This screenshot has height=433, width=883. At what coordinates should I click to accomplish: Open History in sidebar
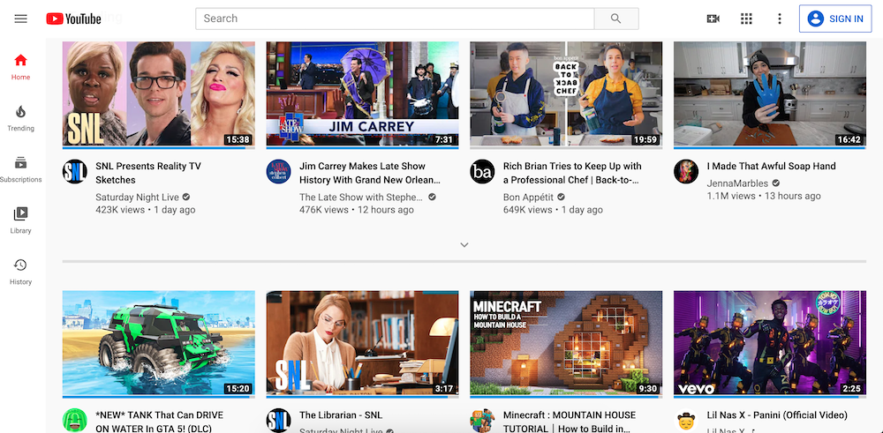point(21,272)
